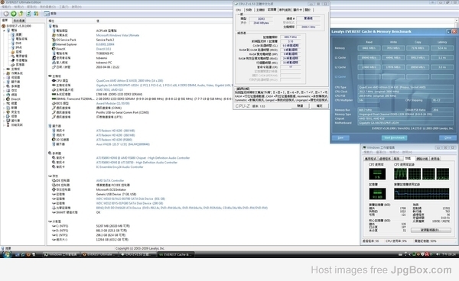
Task: Expand the Motherboard (主機板) tree node
Action: tap(4, 69)
